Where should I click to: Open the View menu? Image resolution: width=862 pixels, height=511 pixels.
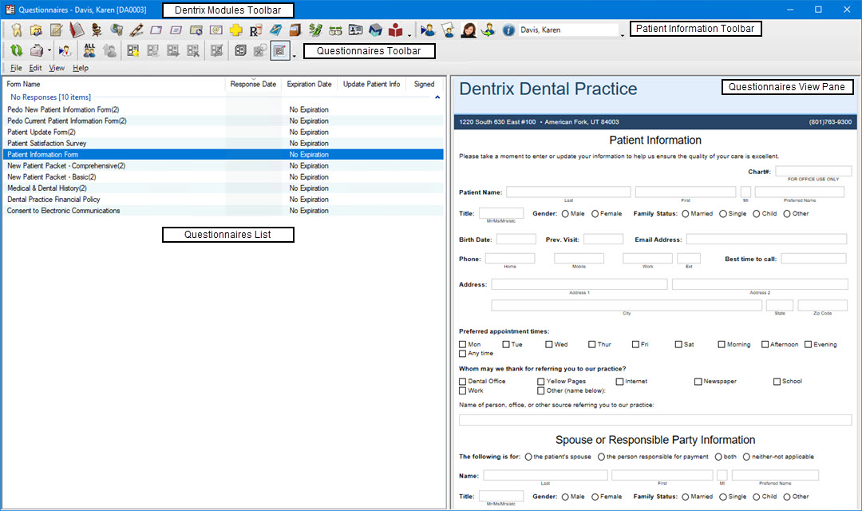coord(57,68)
